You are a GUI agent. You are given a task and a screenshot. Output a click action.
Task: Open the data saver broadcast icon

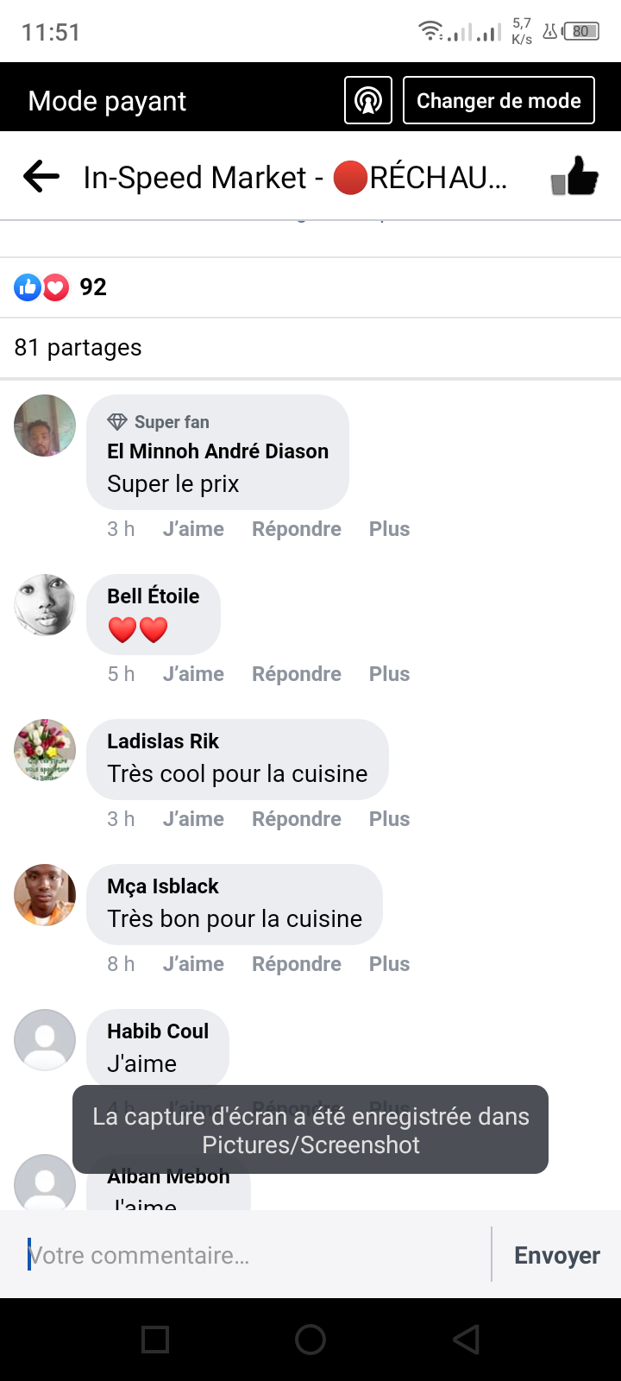tap(368, 100)
